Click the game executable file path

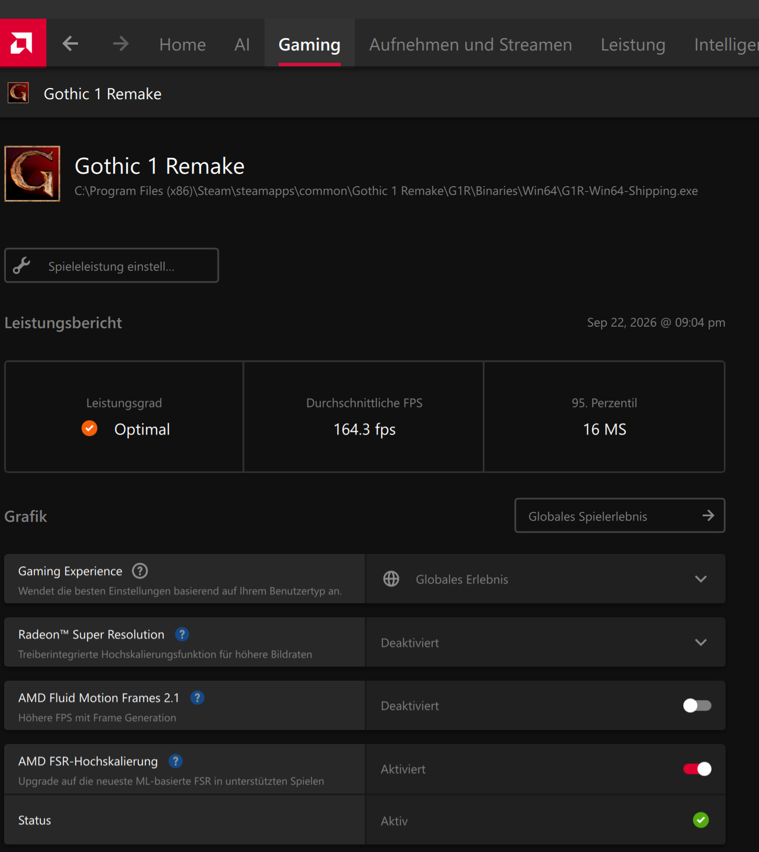pos(387,191)
